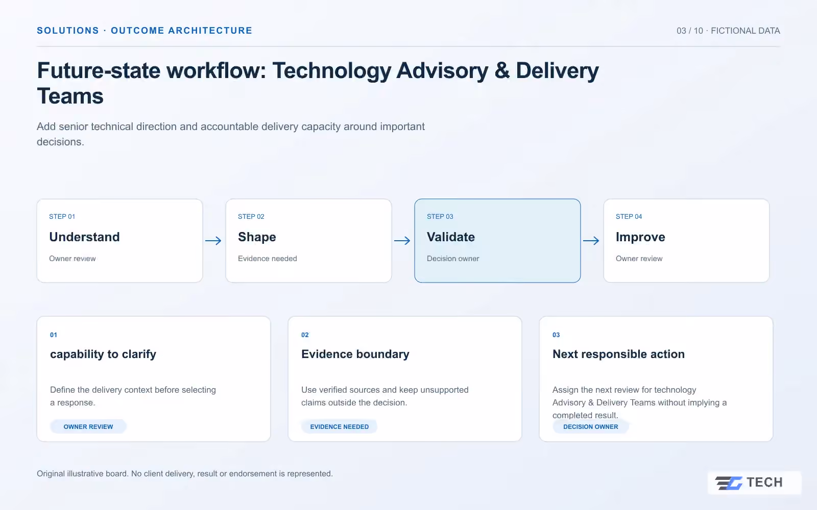This screenshot has width=817, height=510.
Task: Click the 'STEP 02' label
Action: (251, 217)
